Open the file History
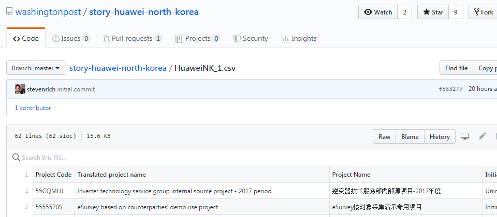 point(440,136)
